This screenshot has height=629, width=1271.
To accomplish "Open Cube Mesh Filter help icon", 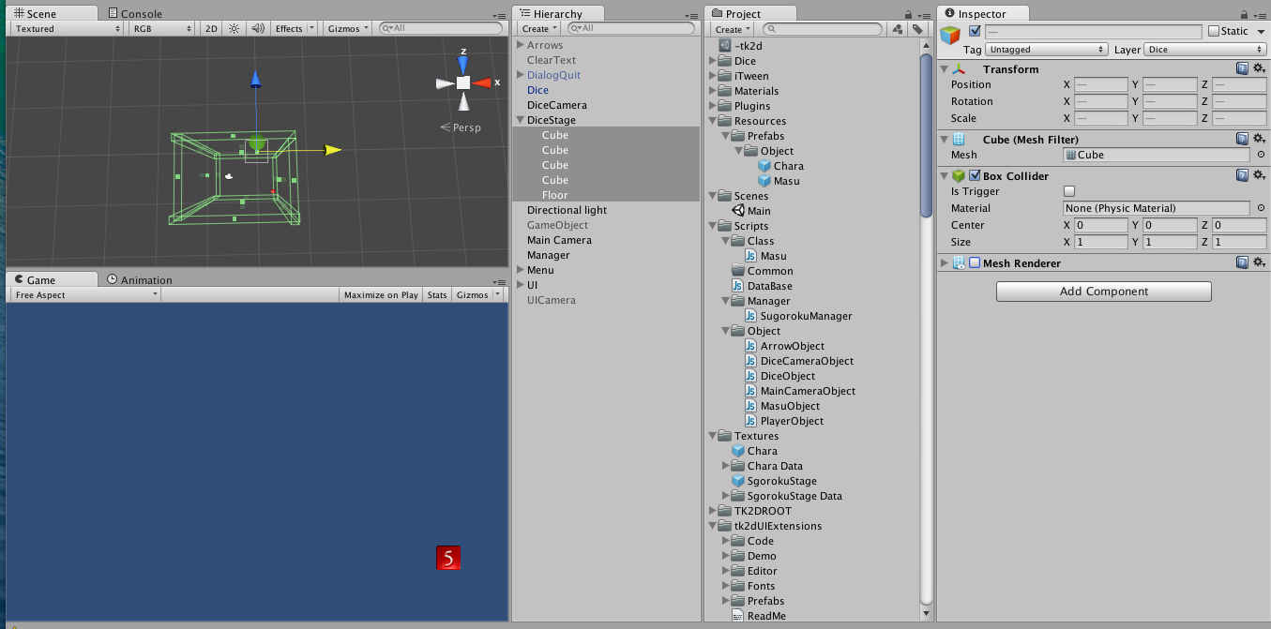I will point(1241,139).
